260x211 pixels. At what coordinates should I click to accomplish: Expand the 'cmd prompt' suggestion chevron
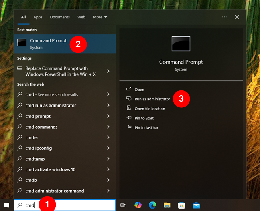click(x=108, y=116)
